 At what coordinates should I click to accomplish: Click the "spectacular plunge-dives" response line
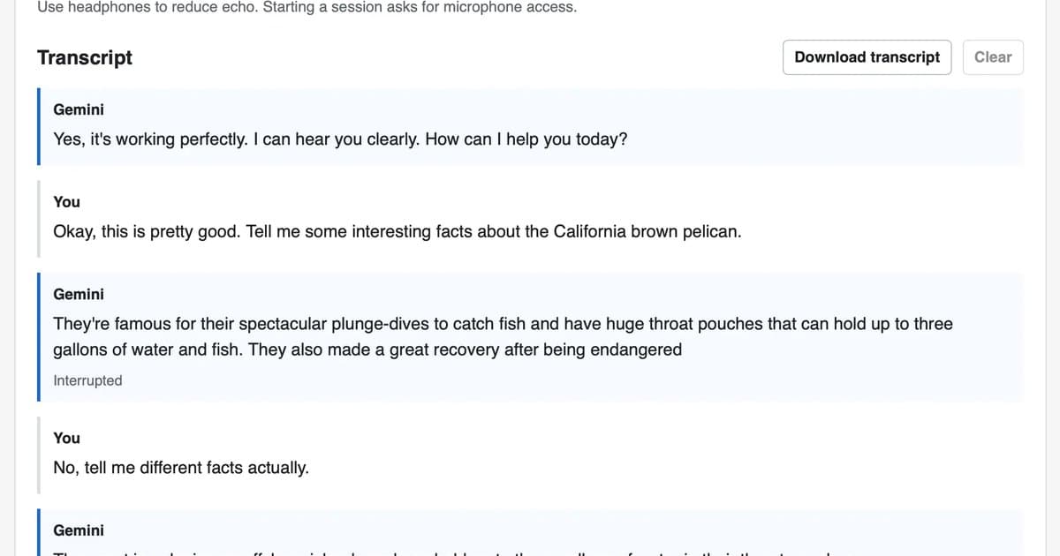tap(503, 324)
